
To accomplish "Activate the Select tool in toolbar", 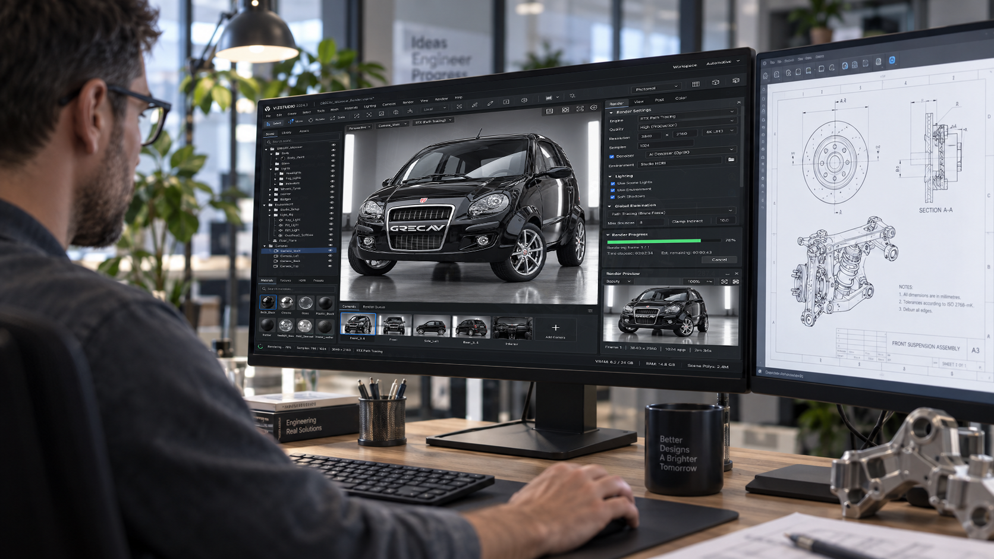I will (x=274, y=123).
